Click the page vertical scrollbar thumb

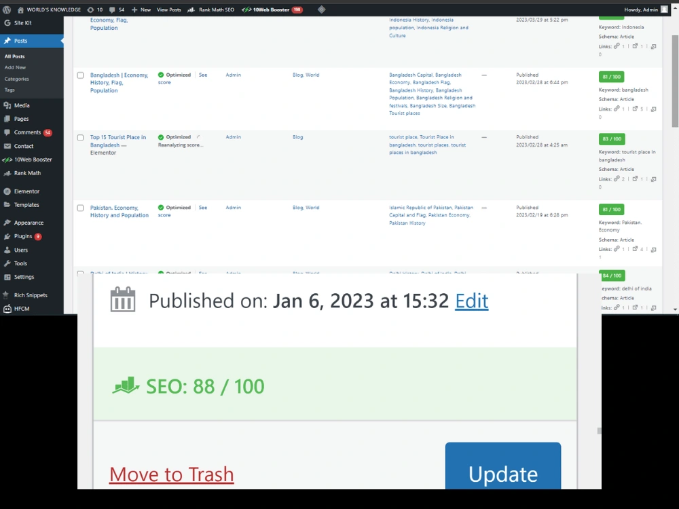(x=675, y=81)
